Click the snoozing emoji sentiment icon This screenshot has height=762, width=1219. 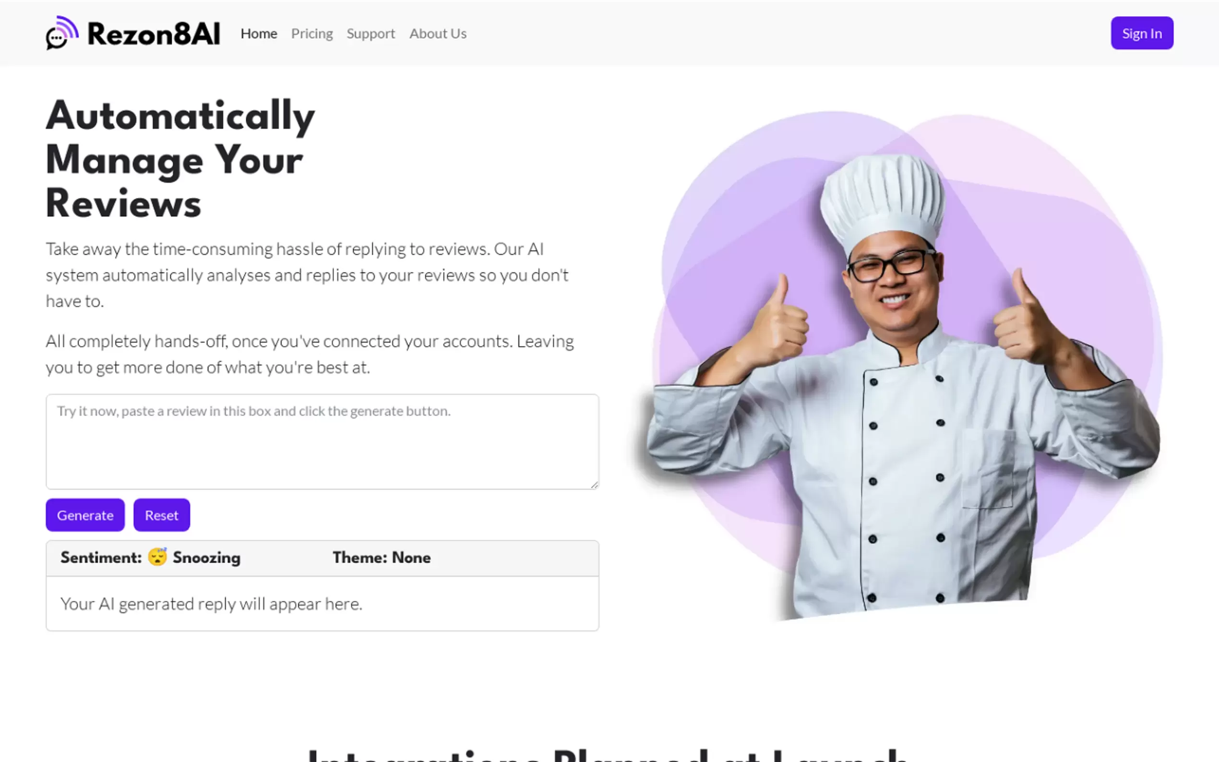[157, 558]
